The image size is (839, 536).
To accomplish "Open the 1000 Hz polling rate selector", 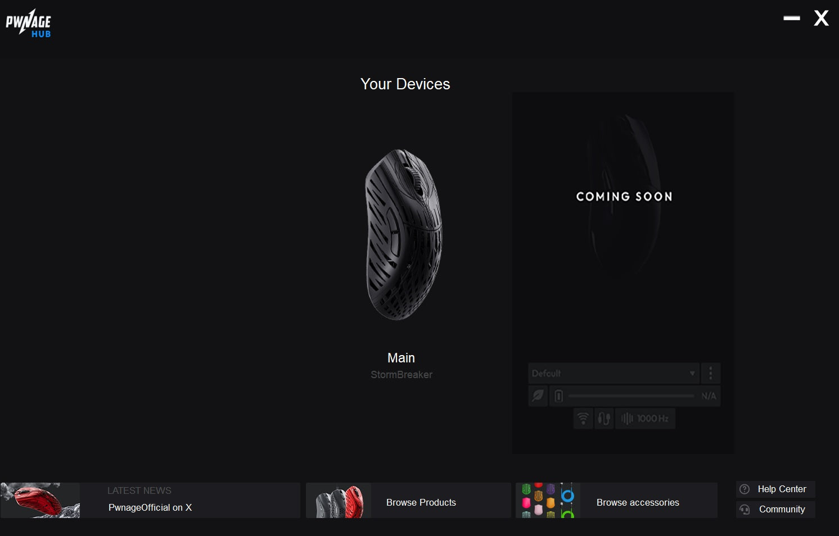I will (x=645, y=419).
